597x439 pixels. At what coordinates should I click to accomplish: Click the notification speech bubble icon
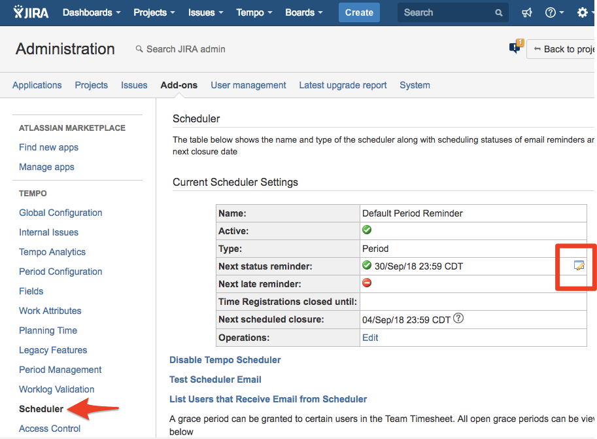pos(515,47)
